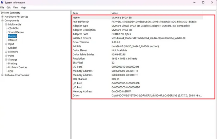Select the Color Planes row
The image size is (217, 139).
pyautogui.click(x=137, y=50)
